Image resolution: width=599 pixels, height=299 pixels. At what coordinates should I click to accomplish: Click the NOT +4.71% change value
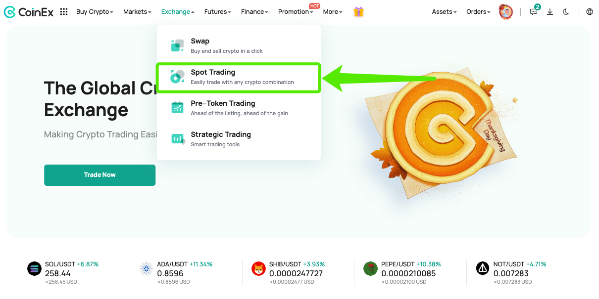(537, 264)
